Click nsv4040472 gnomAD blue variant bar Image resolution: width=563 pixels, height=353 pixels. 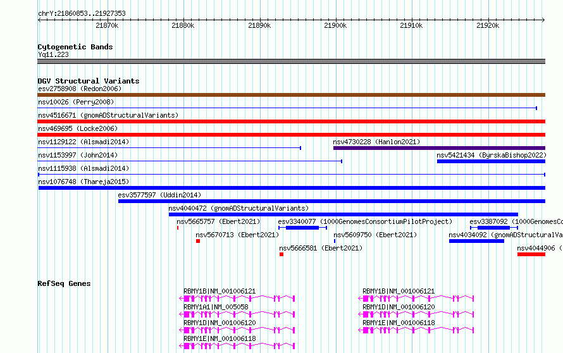(x=343, y=214)
